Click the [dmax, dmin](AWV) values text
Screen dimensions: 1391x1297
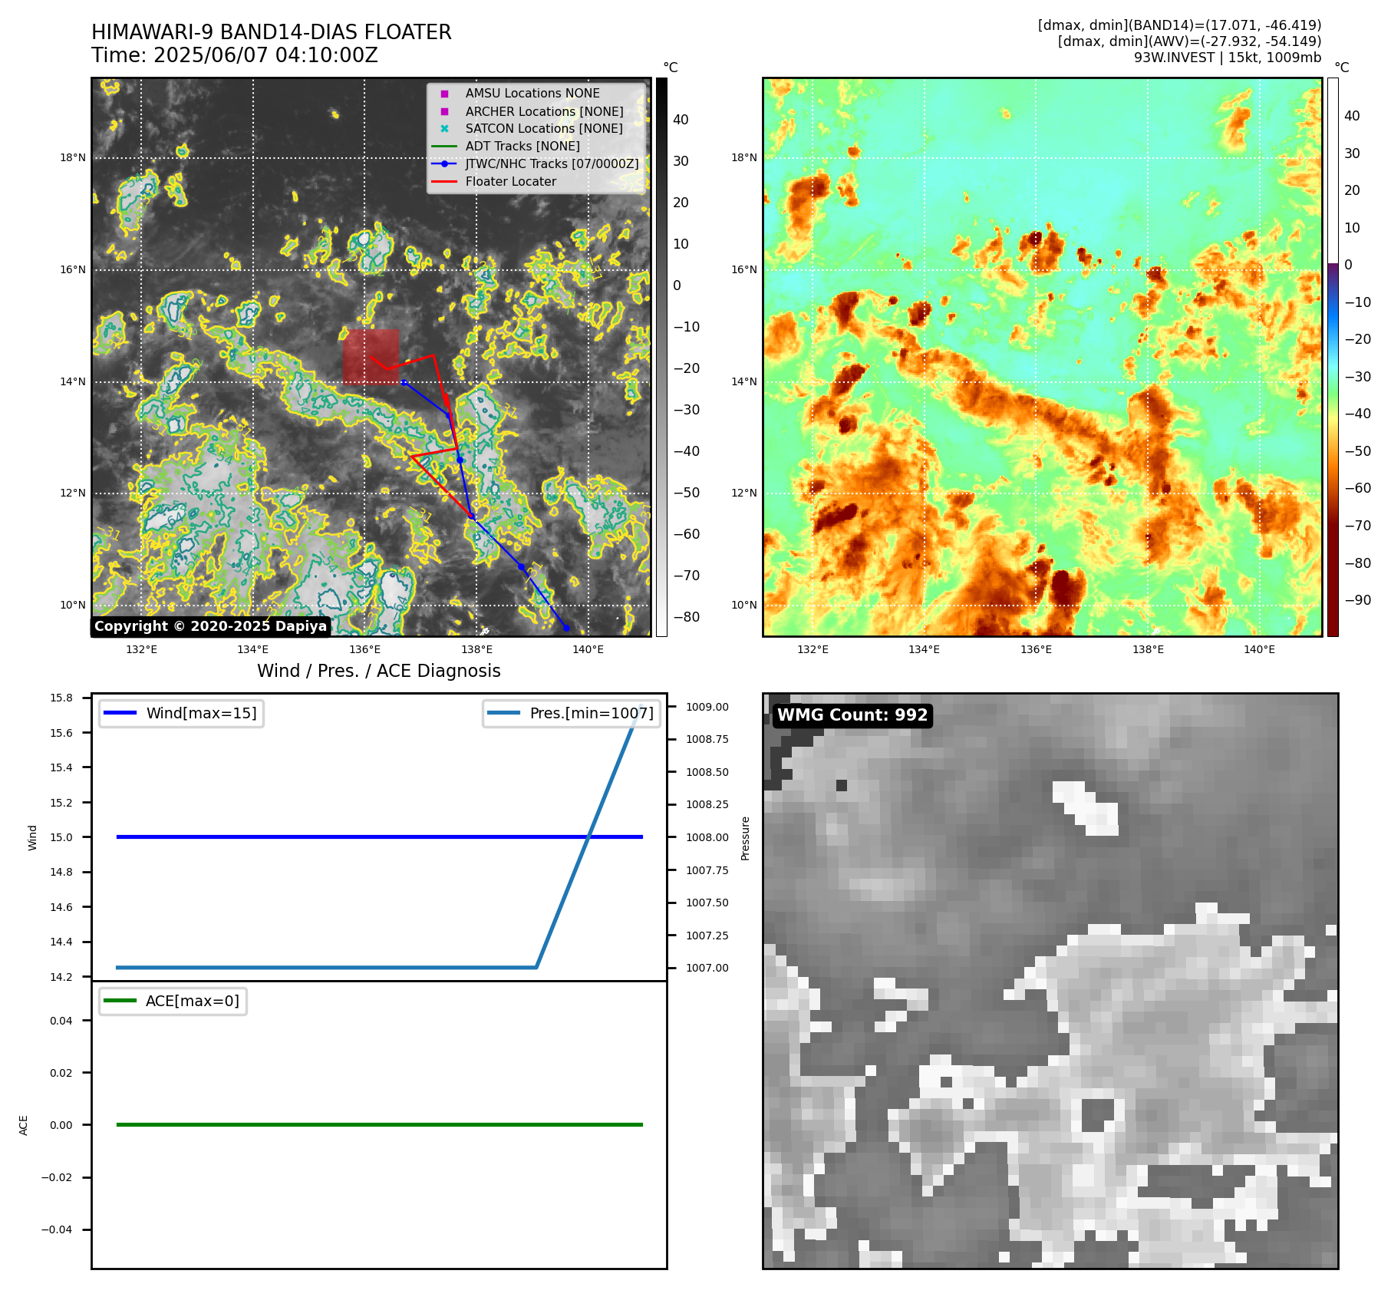(1189, 41)
